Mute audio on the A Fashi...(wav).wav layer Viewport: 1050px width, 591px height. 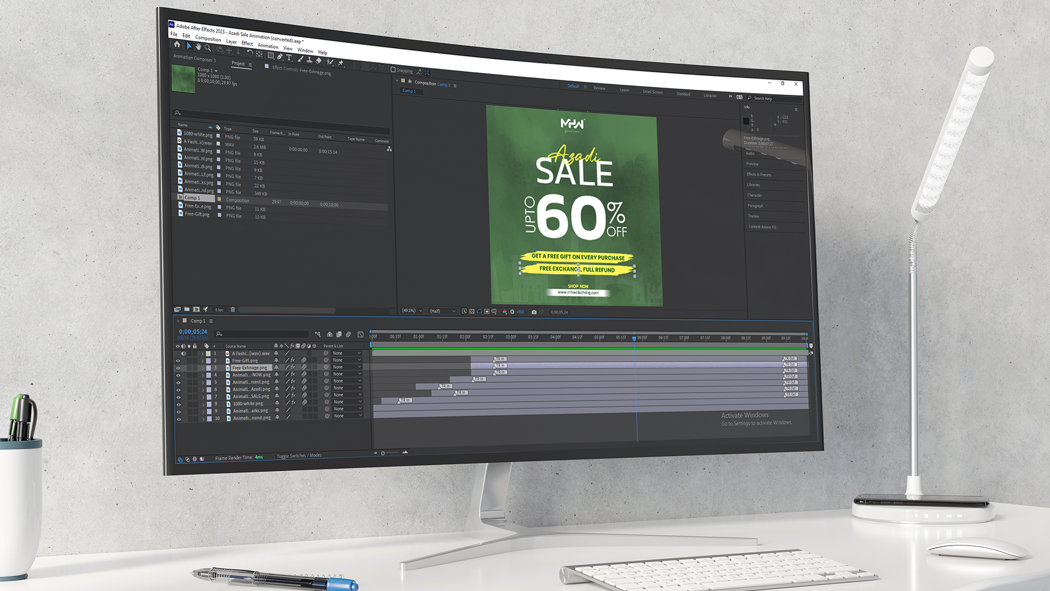coord(183,354)
